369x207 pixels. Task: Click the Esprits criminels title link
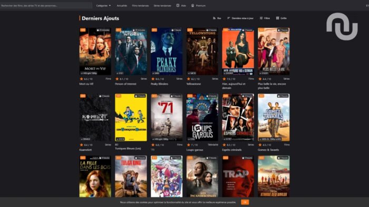[232, 150]
